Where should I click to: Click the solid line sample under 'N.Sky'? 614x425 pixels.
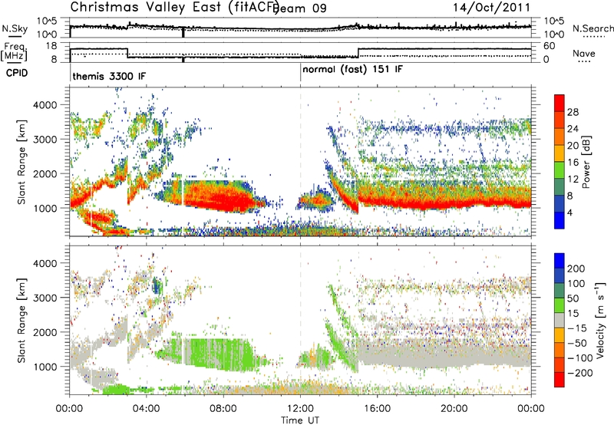tap(15, 36)
